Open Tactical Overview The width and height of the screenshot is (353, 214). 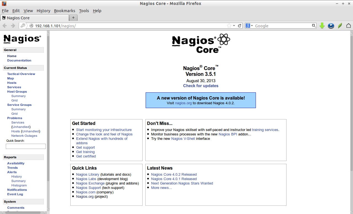coord(21,74)
